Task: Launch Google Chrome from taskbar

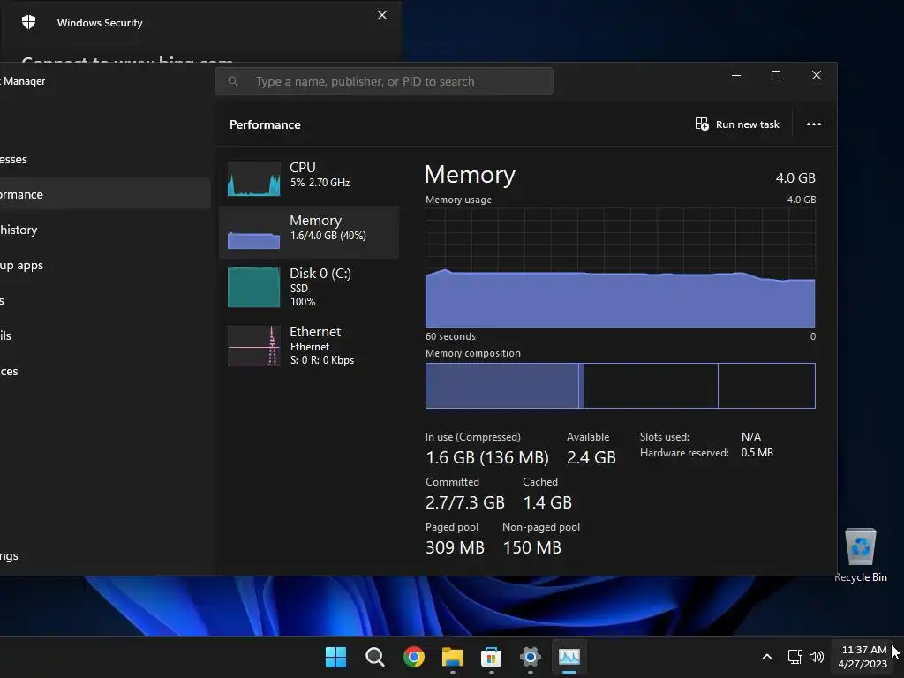Action: pyautogui.click(x=414, y=657)
